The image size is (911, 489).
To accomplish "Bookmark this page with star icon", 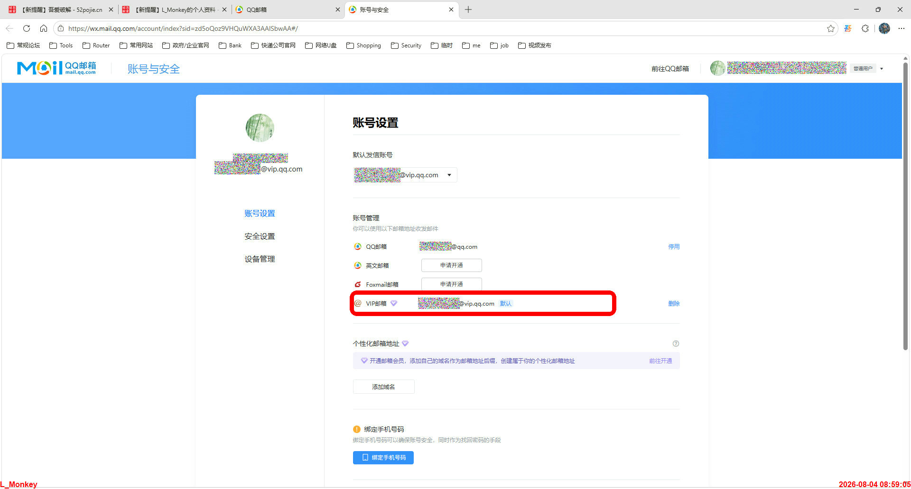I will [x=831, y=28].
